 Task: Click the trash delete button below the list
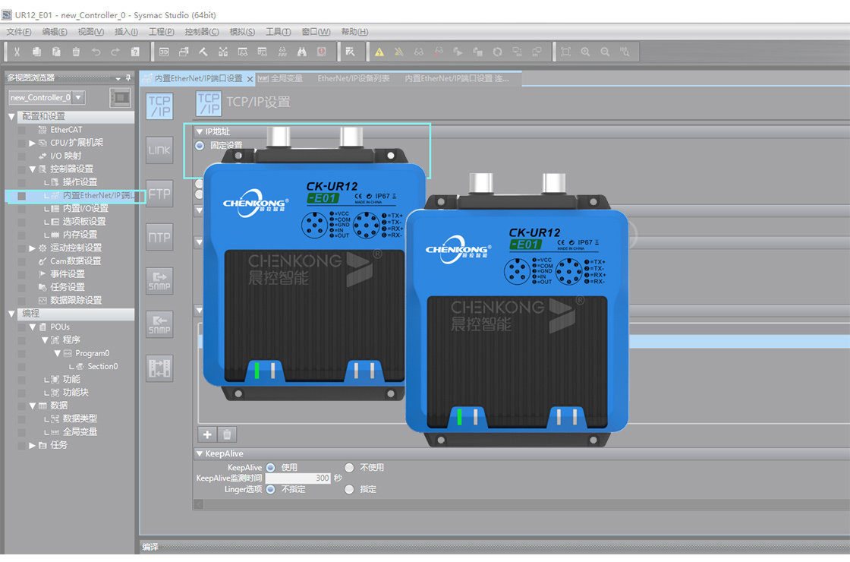(x=227, y=434)
